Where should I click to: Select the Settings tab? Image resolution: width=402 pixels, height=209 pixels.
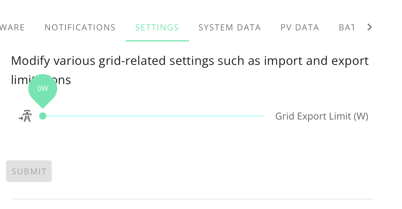[157, 27]
